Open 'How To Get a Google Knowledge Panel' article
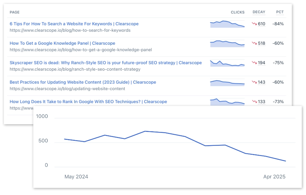The height and width of the screenshot is (195, 306). point(62,43)
